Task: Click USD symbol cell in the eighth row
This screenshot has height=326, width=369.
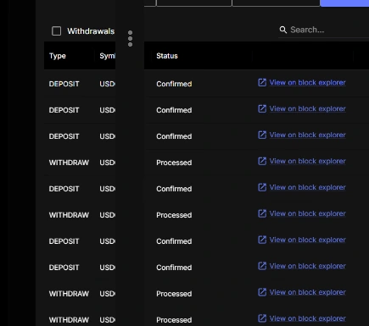Action: point(107,268)
